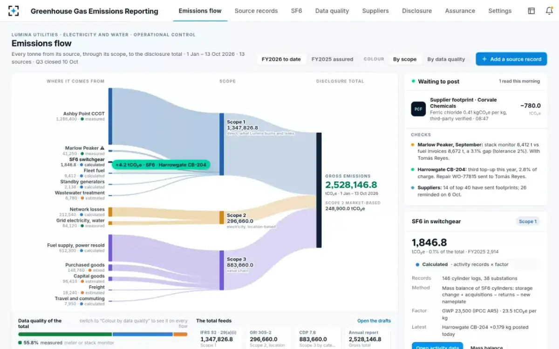Open the Marlow Peaker, September check
This screenshot has width=559, height=349.
tap(475, 151)
